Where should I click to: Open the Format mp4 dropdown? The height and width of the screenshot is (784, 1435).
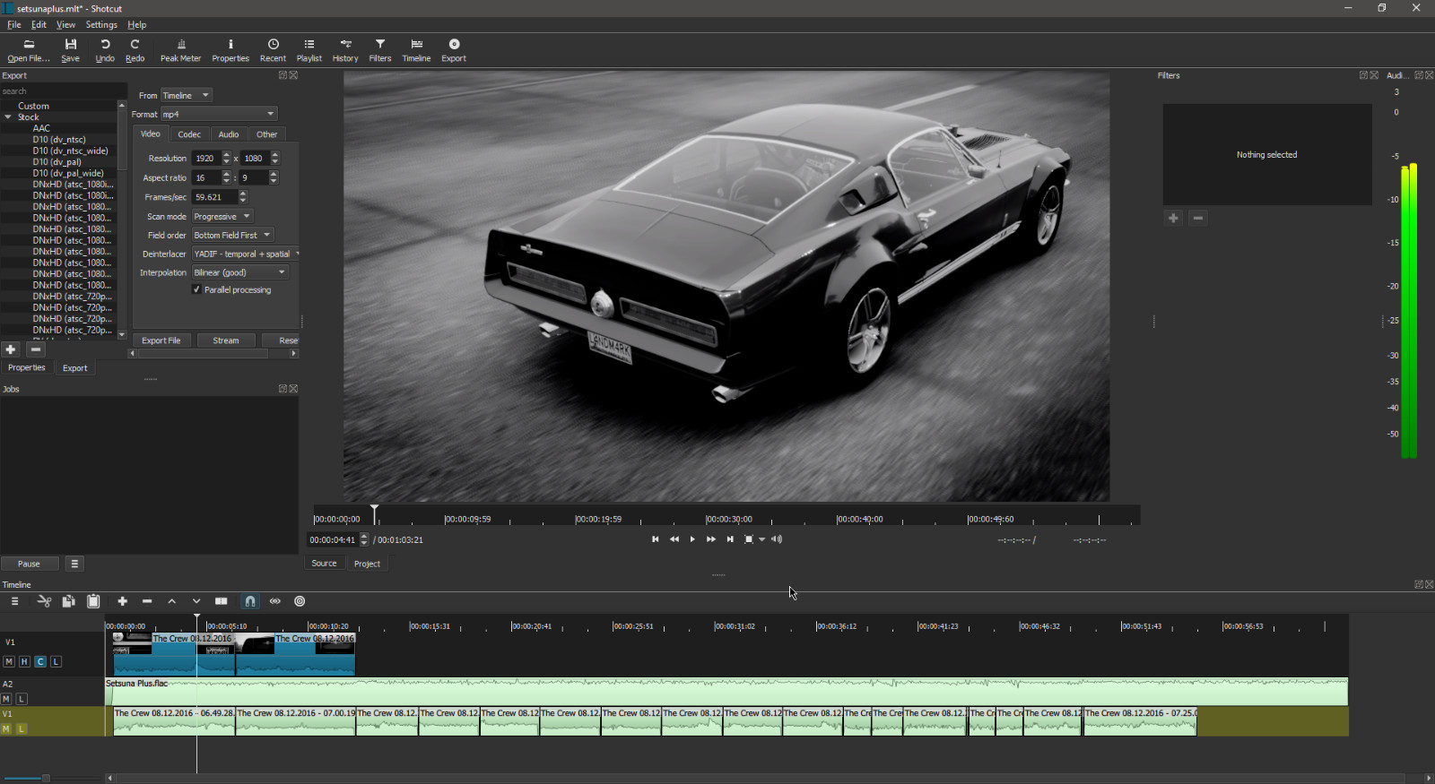(x=219, y=114)
